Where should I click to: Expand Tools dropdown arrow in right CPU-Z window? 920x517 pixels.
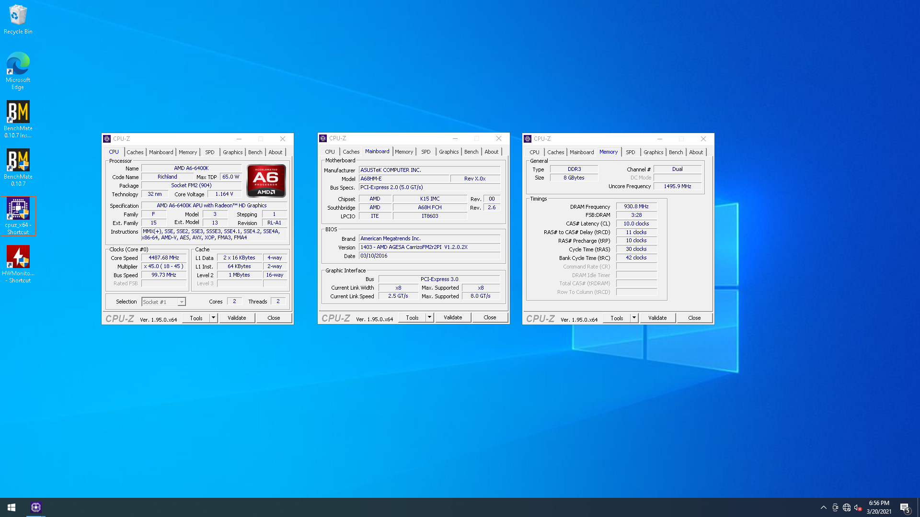(x=634, y=318)
